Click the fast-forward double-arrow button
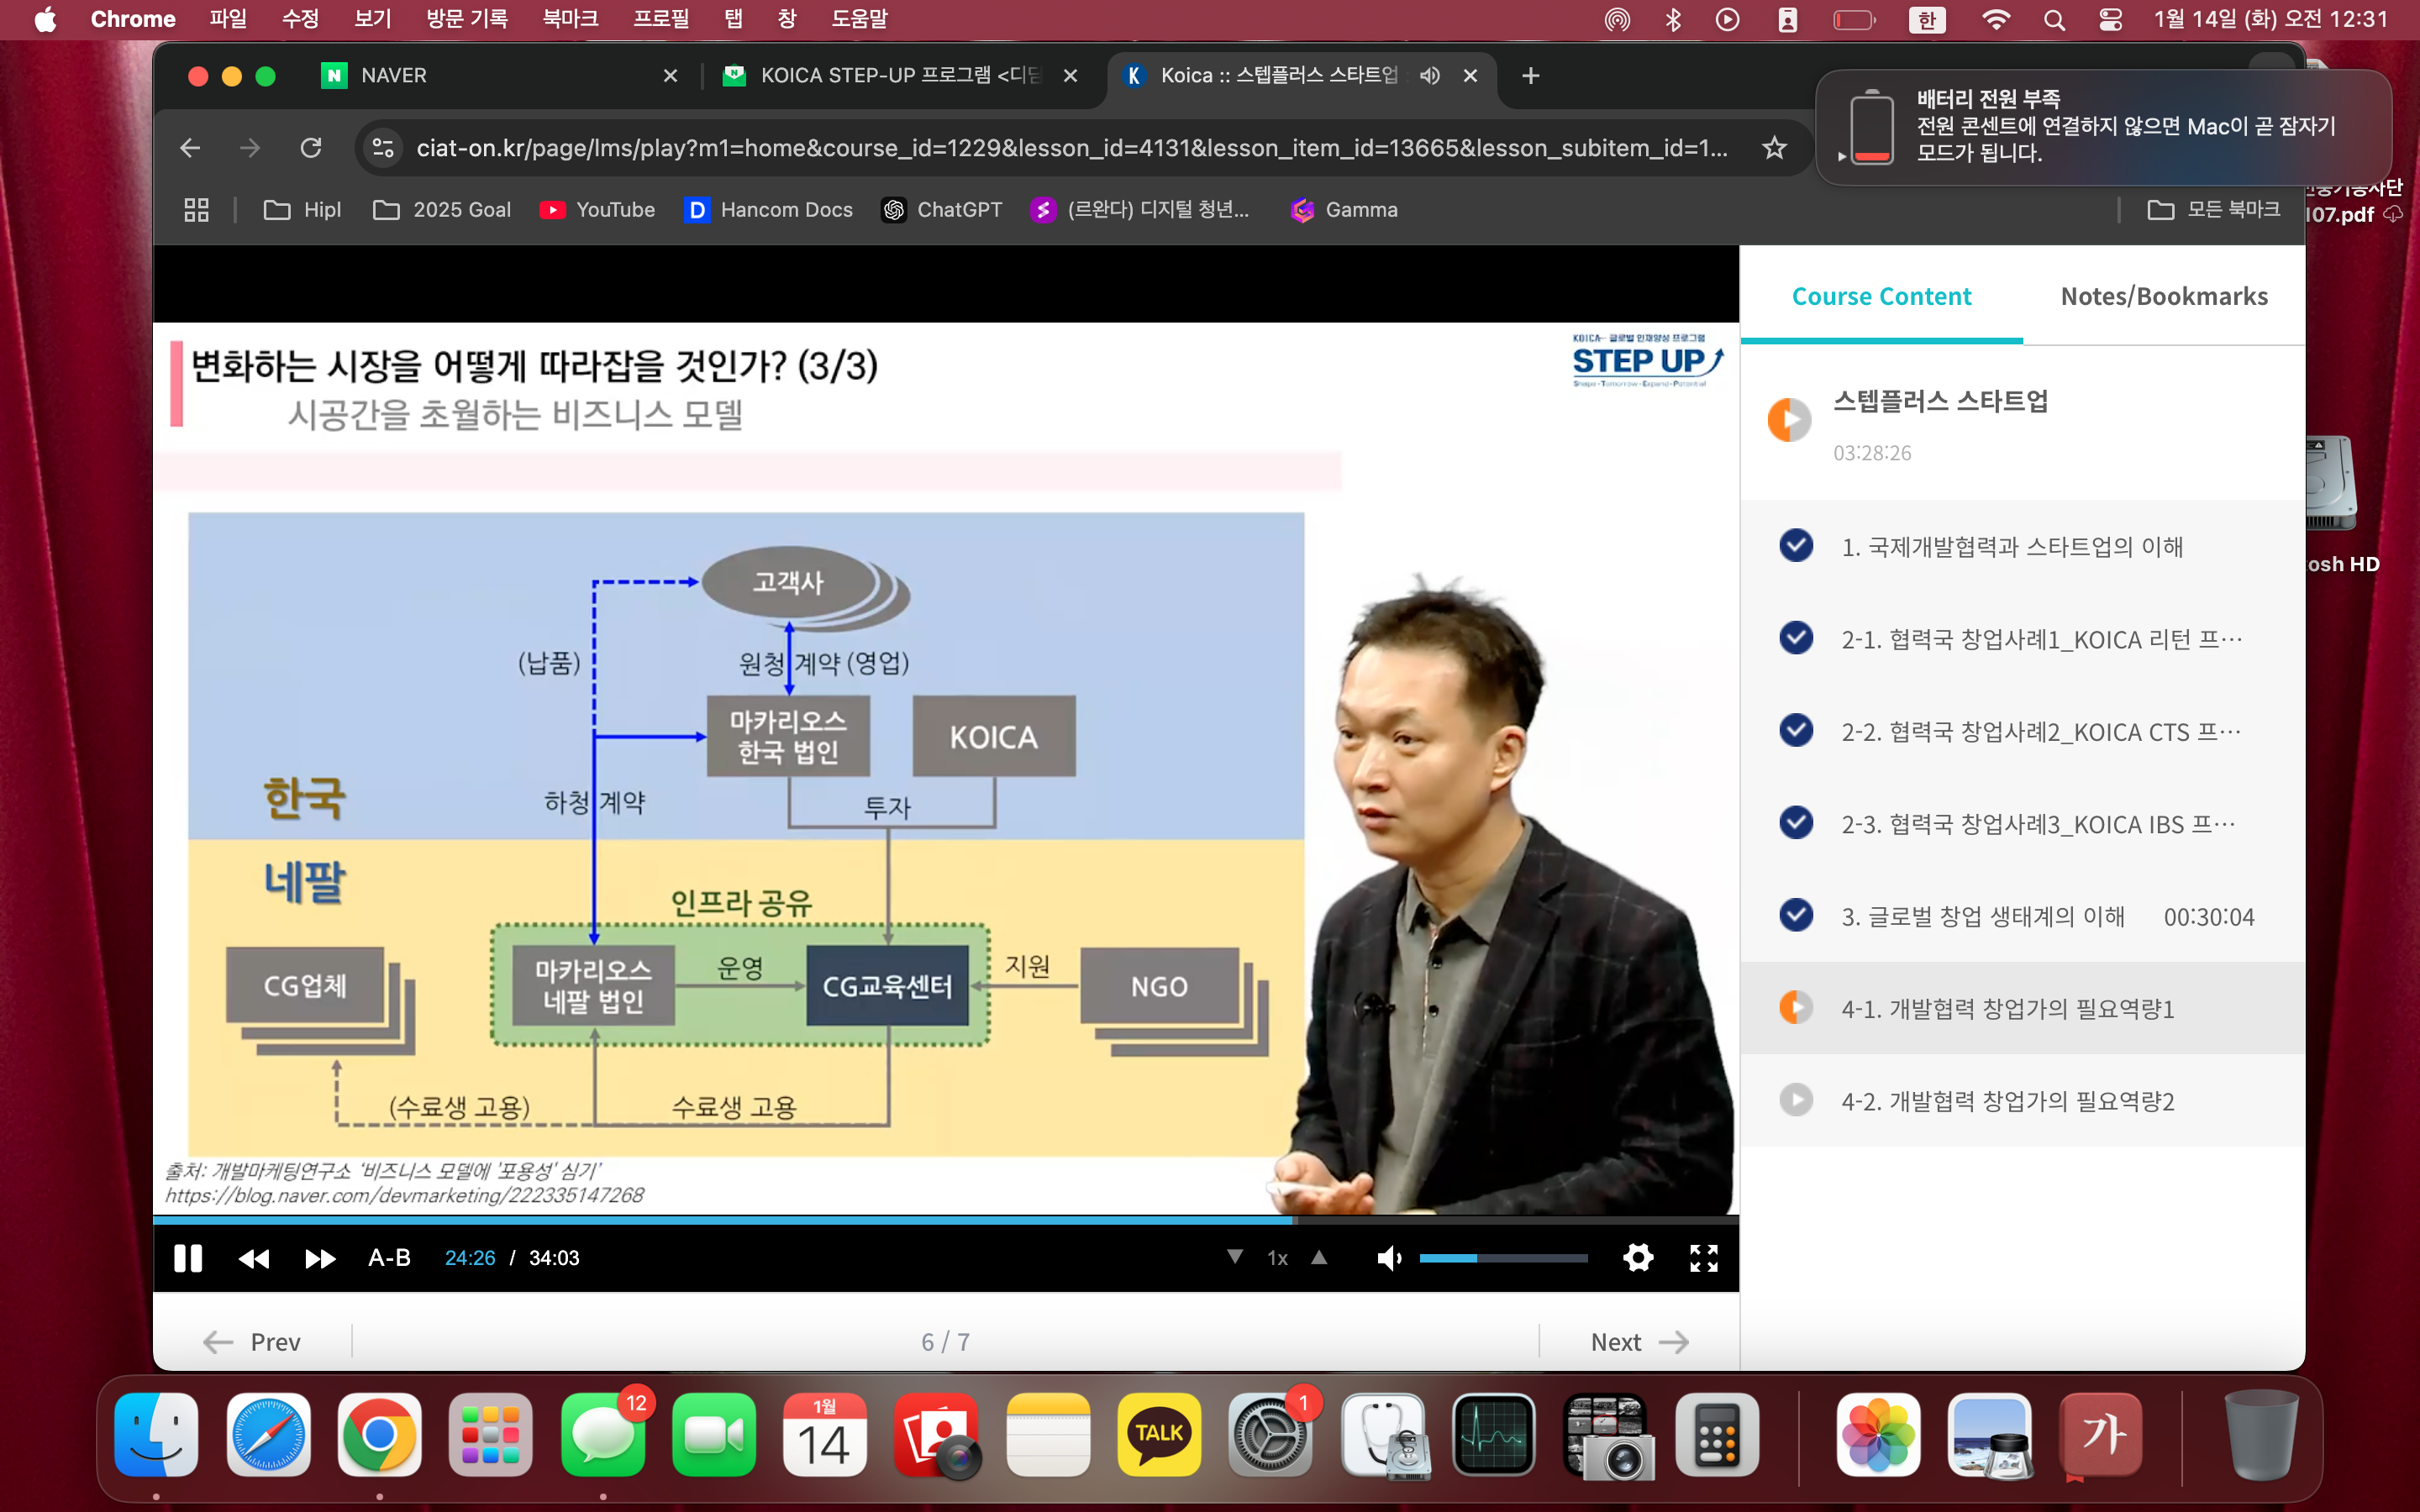This screenshot has height=1512, width=2420. click(x=320, y=1258)
